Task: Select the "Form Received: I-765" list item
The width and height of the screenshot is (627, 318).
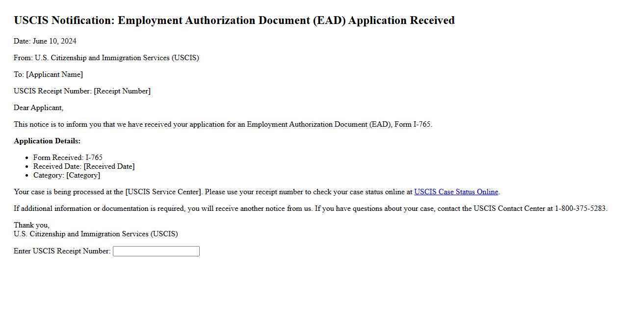Action: coord(68,158)
